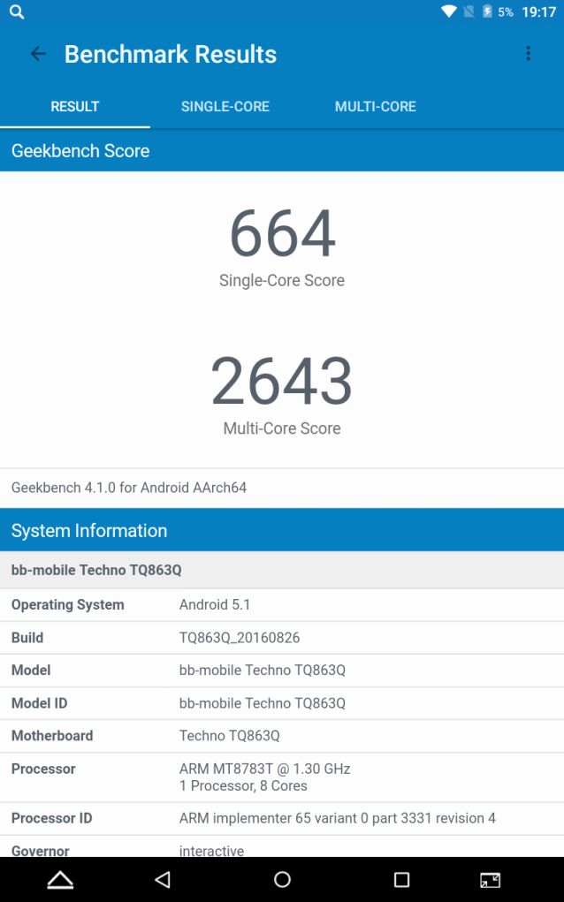Tap the Single-Core Score label

282,280
